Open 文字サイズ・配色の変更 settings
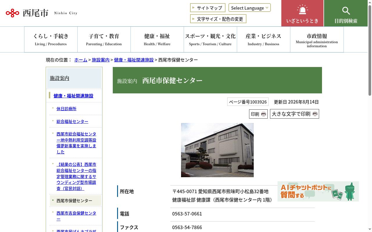The width and height of the screenshot is (372, 232). pyautogui.click(x=218, y=19)
